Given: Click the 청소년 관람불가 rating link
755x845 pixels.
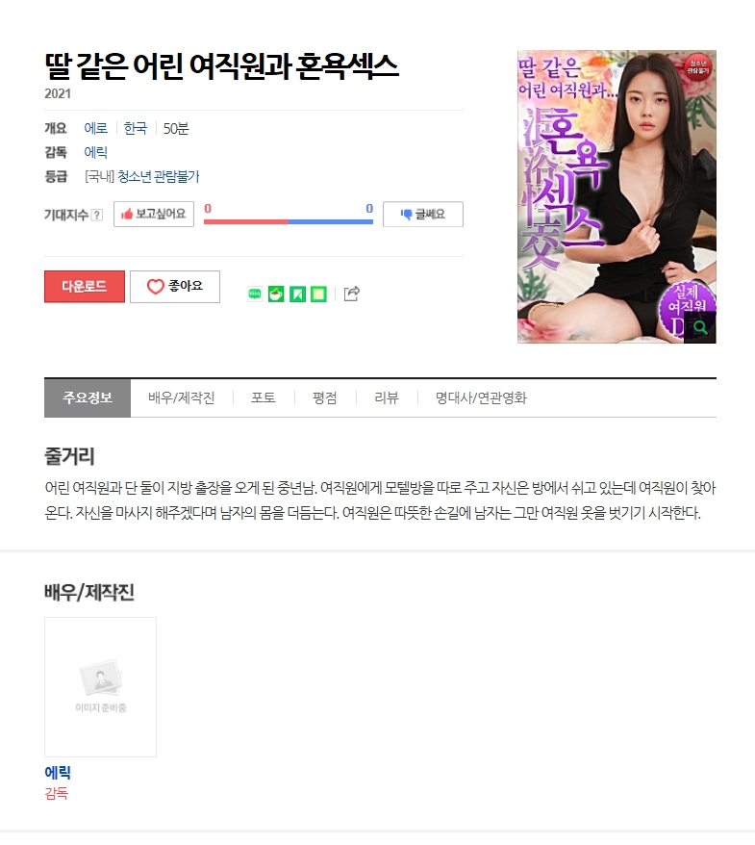Looking at the screenshot, I should [159, 176].
